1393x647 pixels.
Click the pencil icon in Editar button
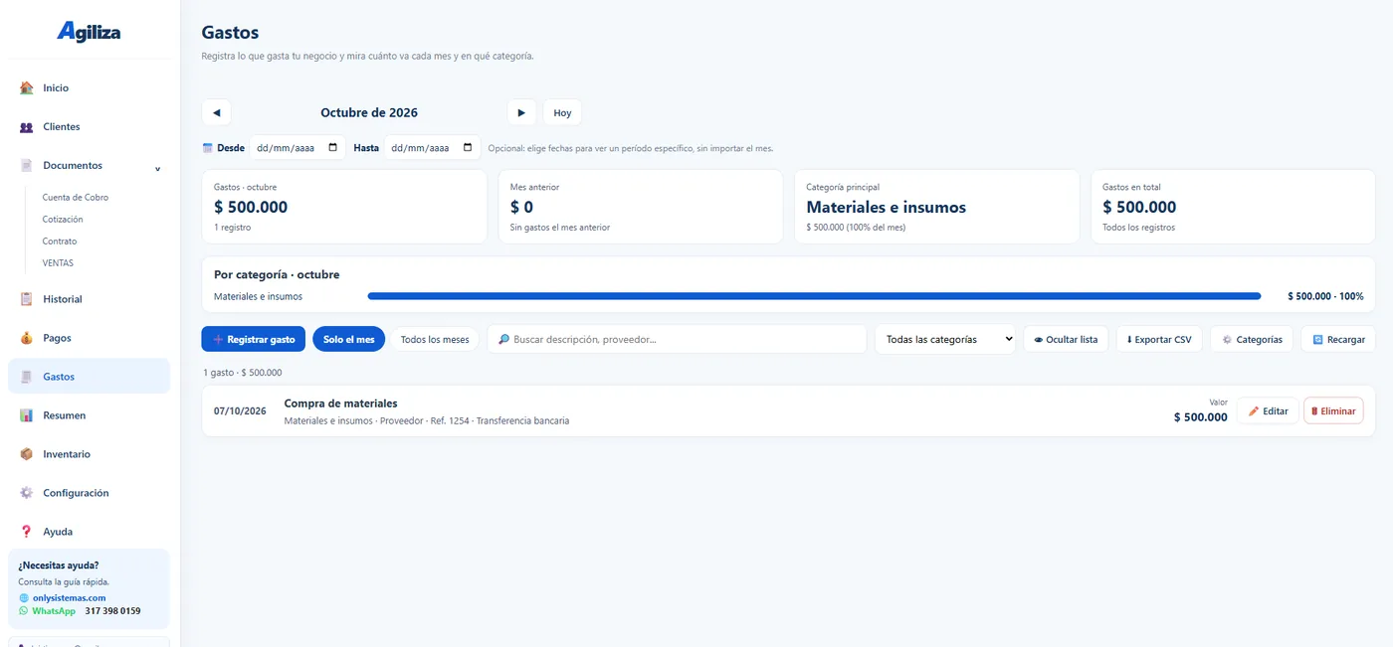(x=1254, y=411)
